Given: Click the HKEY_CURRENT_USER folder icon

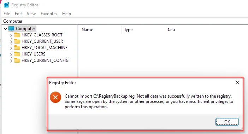Looking at the screenshot, I should coord(17,41).
